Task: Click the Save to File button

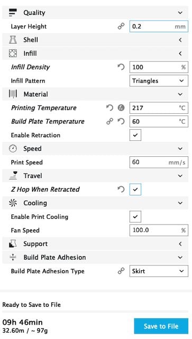Action: coord(161,326)
